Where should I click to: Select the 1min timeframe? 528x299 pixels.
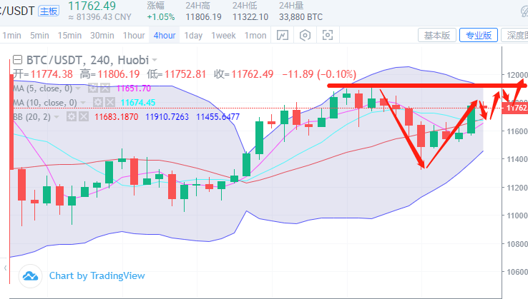(11, 35)
